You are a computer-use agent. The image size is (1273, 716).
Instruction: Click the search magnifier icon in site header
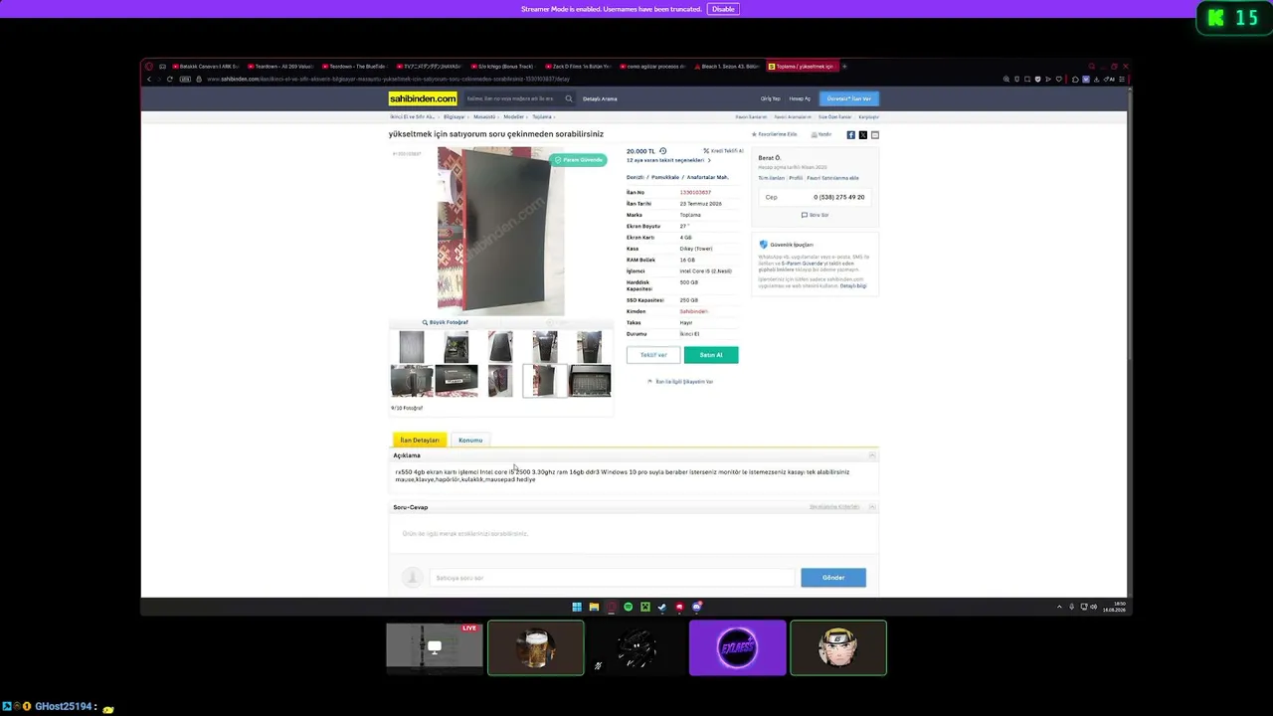pyautogui.click(x=569, y=98)
